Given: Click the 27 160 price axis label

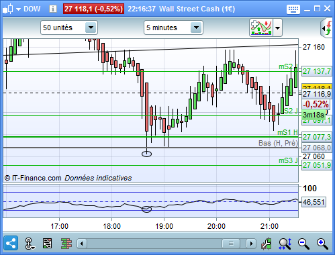Looking at the screenshot, I should [x=314, y=47].
